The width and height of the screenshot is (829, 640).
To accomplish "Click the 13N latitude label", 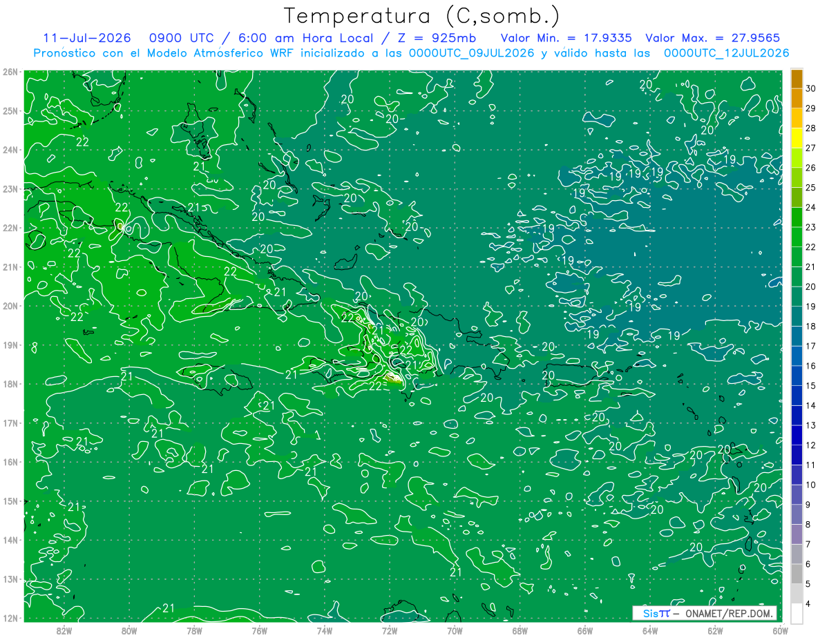I will coord(10,579).
